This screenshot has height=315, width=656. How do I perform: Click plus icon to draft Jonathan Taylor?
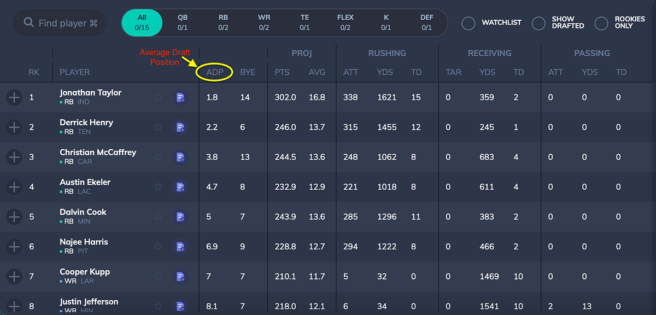[14, 97]
